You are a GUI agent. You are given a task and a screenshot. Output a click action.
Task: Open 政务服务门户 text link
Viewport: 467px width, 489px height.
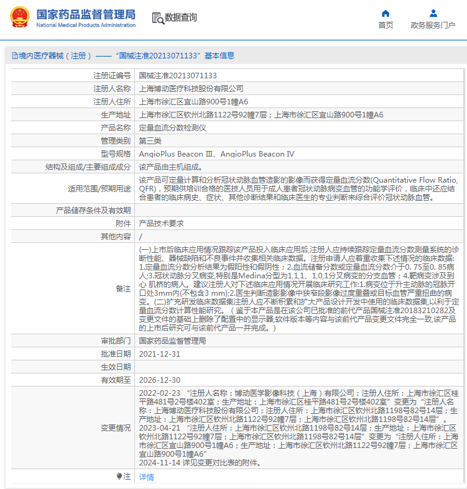433,25
